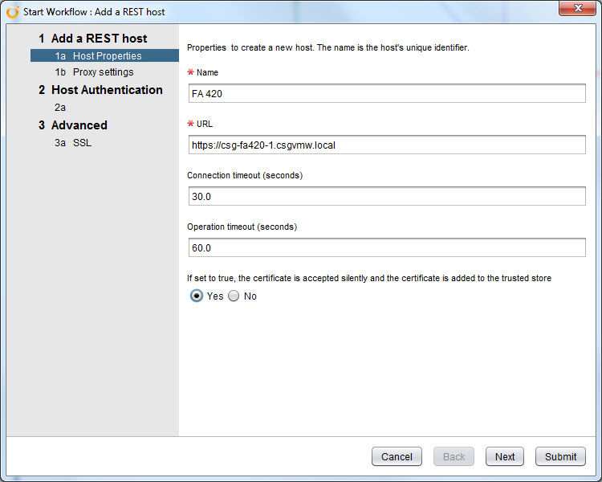Viewport: 602px width, 482px height.
Task: Open step 1a Host Properties
Action: (x=104, y=55)
